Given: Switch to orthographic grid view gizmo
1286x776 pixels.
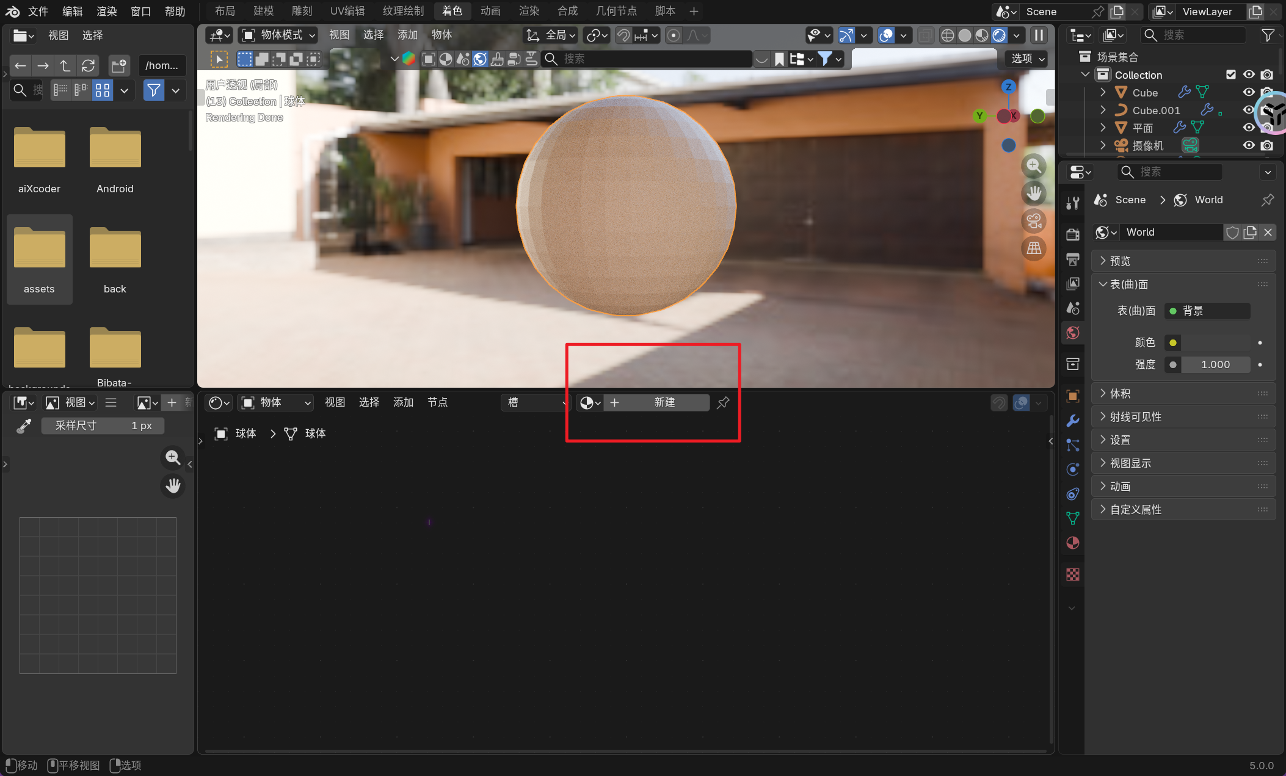Looking at the screenshot, I should coord(1033,248).
